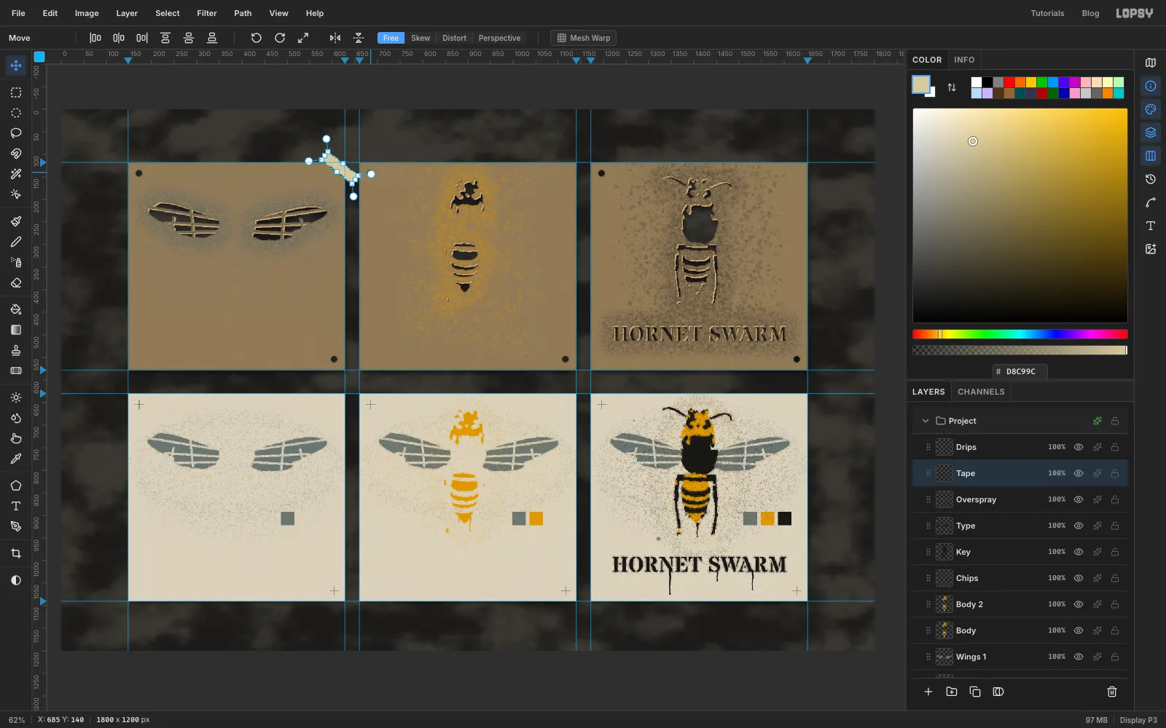Select the eyedropper tool
The image size is (1166, 728).
[16, 459]
